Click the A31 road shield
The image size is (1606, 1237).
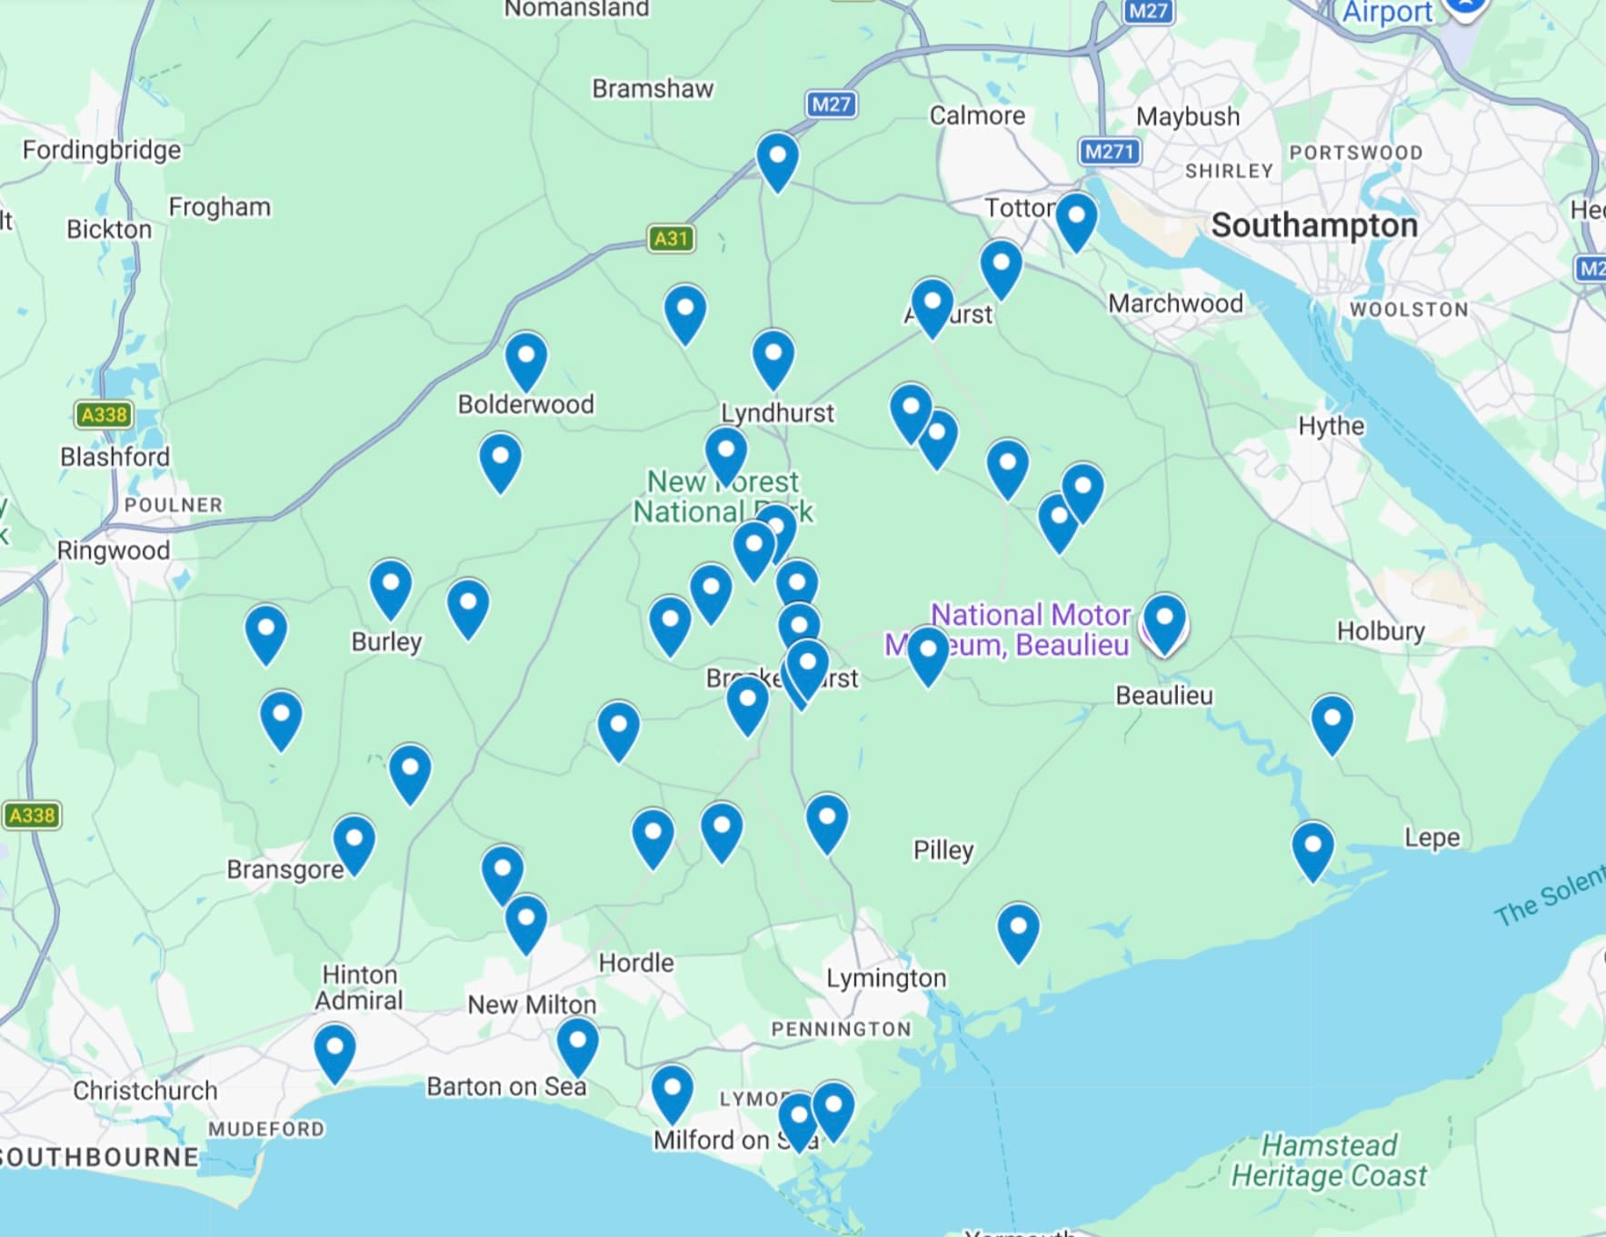click(671, 238)
